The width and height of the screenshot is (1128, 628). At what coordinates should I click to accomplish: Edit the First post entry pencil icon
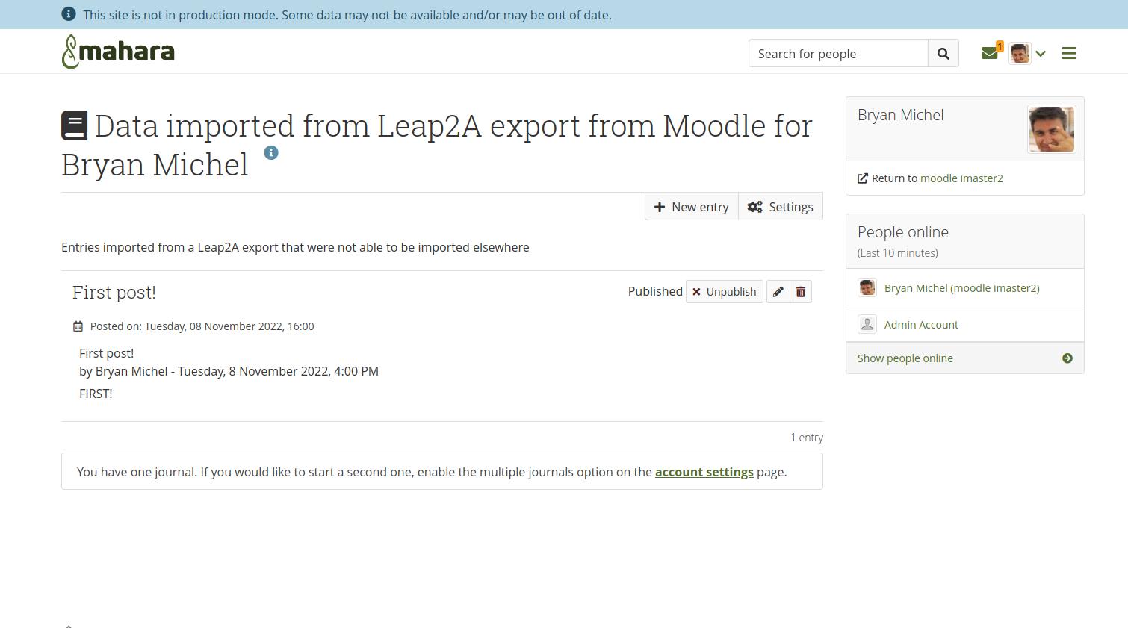coord(778,292)
